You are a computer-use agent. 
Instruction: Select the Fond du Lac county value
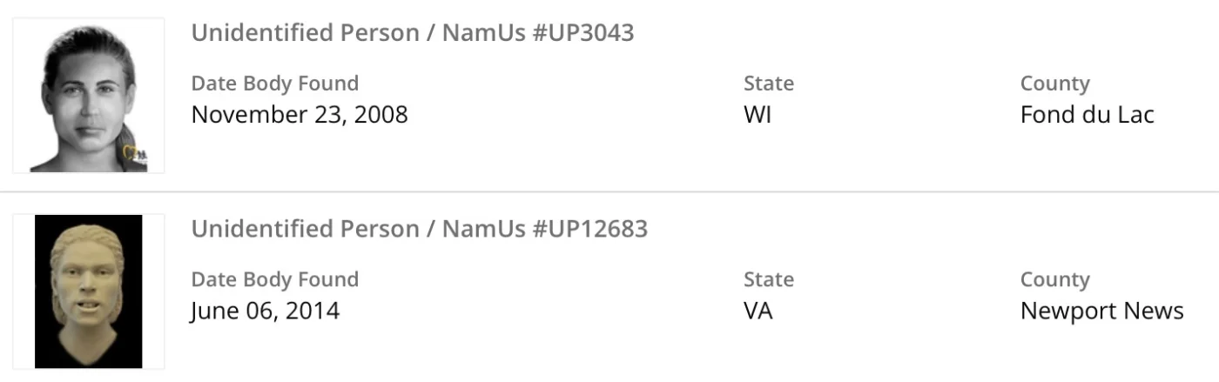click(1087, 114)
